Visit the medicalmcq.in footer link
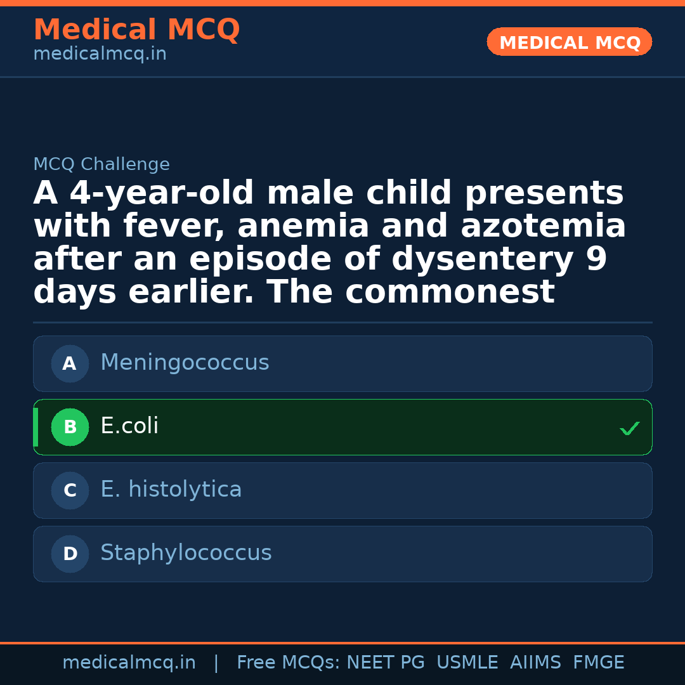Screen dimensions: 685x685 pos(129,662)
